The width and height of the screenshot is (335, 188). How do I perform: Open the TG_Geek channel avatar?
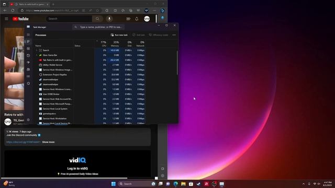click(x=8, y=122)
